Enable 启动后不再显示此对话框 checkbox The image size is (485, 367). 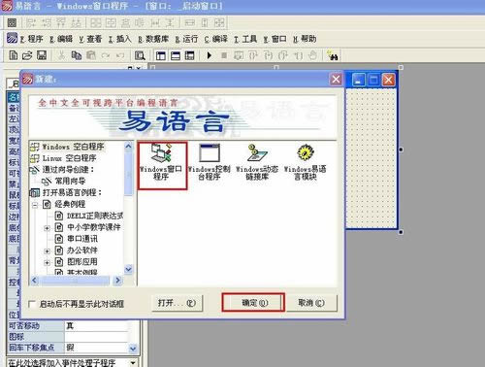(32, 304)
